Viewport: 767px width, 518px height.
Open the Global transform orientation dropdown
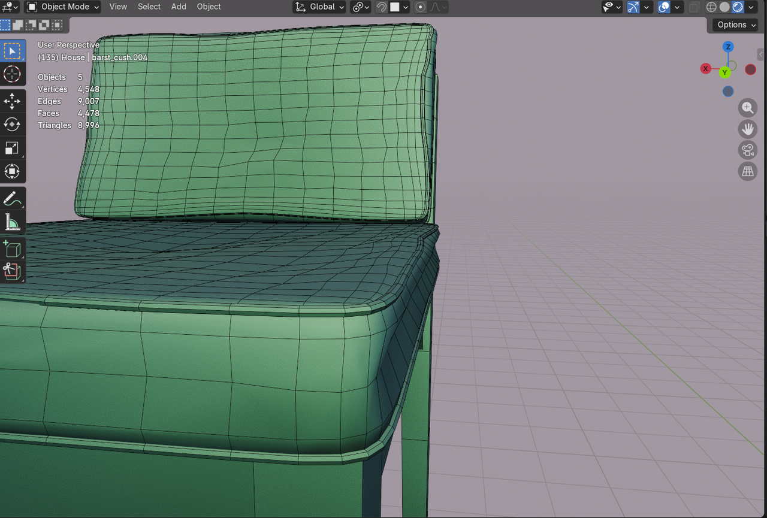point(319,7)
